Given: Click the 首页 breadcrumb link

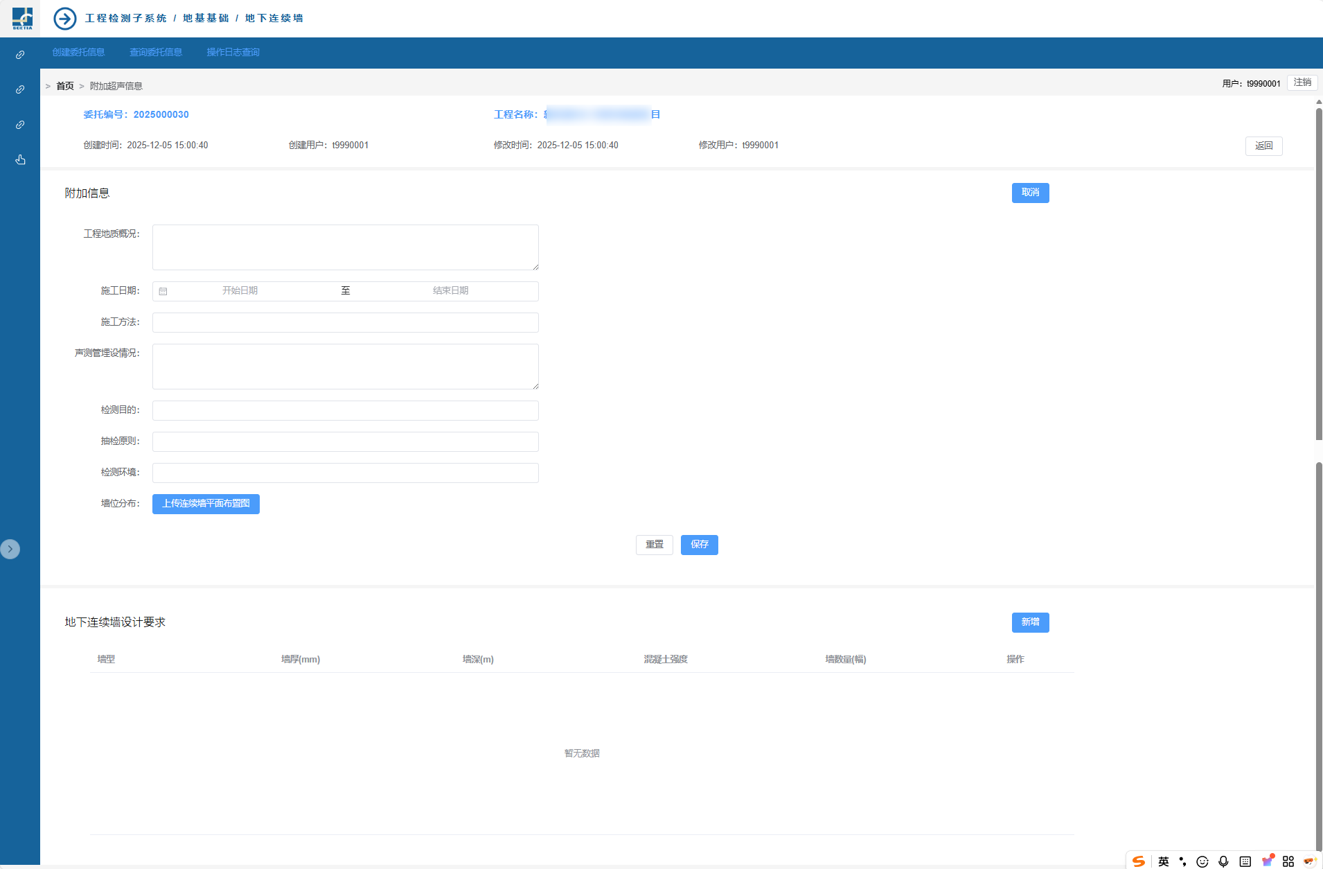Looking at the screenshot, I should (x=65, y=86).
